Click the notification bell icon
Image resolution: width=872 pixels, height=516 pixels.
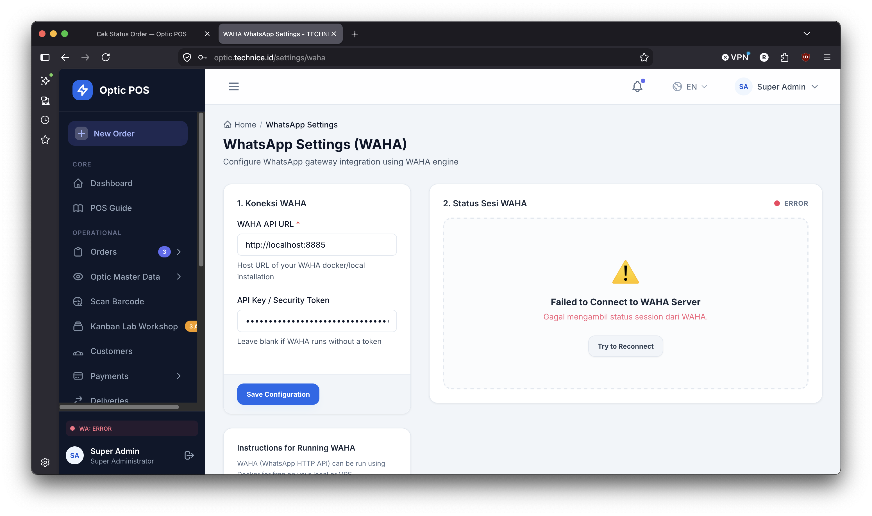(x=637, y=86)
